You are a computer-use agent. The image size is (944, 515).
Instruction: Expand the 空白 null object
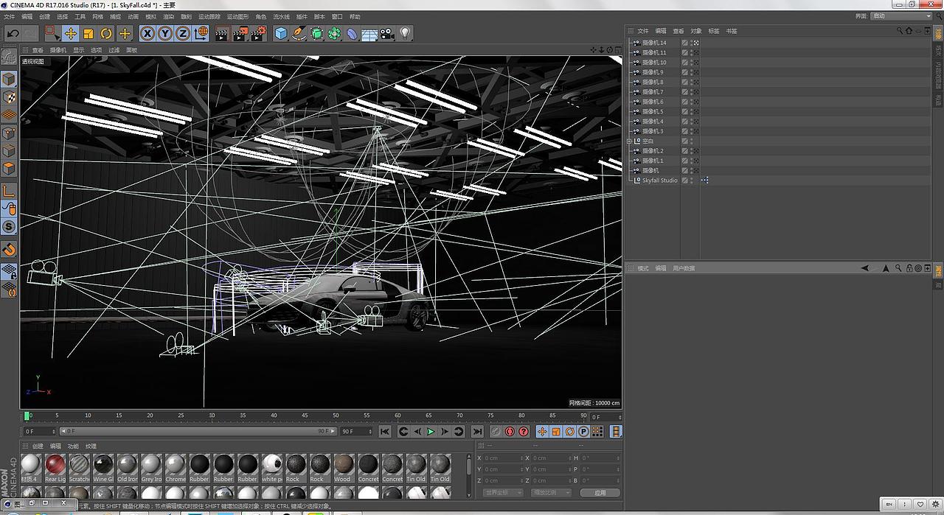click(x=629, y=141)
